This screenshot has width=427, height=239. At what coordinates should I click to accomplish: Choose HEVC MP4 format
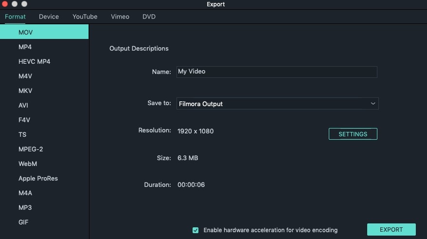[x=34, y=62]
